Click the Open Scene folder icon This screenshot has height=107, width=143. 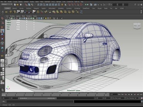[x=18, y=4]
